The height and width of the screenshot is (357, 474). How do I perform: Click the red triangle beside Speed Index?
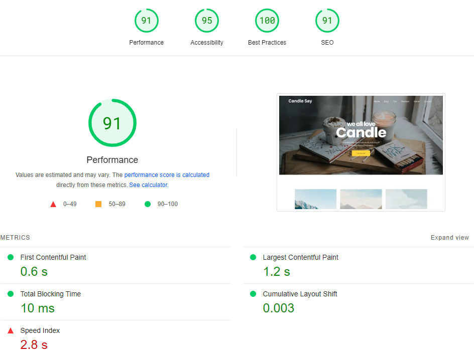11,331
